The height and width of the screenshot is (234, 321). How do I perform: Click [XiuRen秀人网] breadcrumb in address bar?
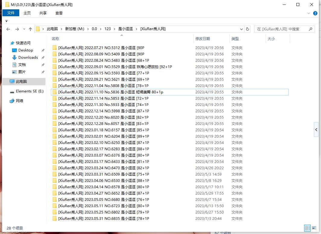pos(153,29)
